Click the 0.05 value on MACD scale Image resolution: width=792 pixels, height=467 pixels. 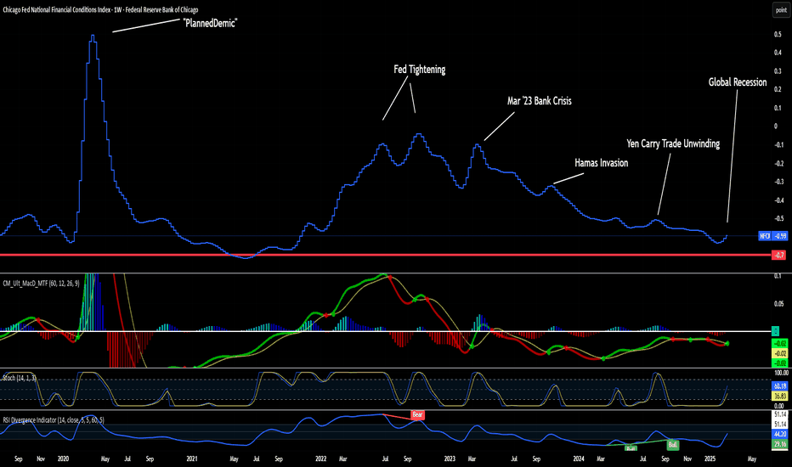(779, 304)
